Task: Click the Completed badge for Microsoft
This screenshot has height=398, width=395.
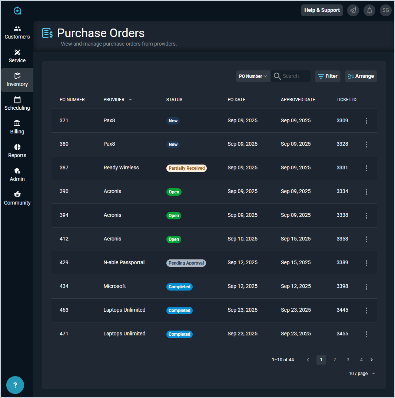Action: 179,287
